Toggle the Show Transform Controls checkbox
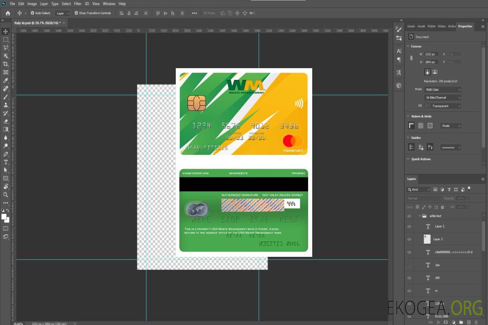Image resolution: width=488 pixels, height=325 pixels. [76, 13]
